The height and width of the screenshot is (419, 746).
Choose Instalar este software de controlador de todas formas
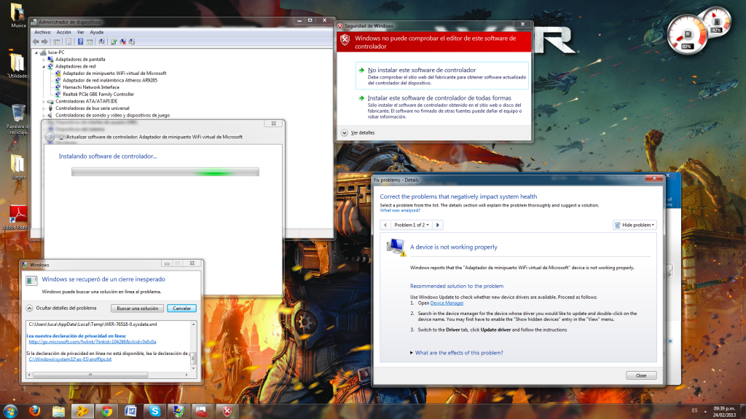click(x=442, y=107)
